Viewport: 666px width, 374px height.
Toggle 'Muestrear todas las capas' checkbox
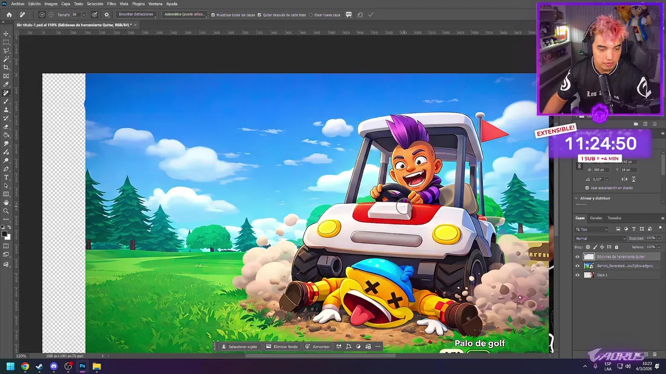pyautogui.click(x=213, y=15)
